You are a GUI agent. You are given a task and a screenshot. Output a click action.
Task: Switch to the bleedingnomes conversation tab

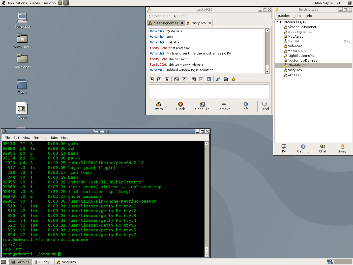point(165,23)
